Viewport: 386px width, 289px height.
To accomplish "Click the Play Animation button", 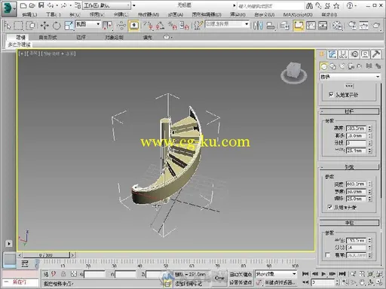I will point(323,274).
